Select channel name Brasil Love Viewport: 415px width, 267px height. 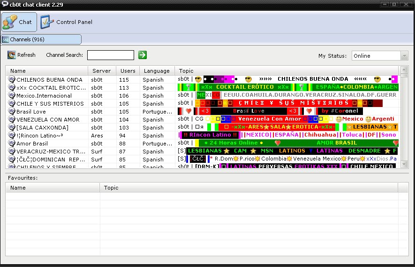31,112
